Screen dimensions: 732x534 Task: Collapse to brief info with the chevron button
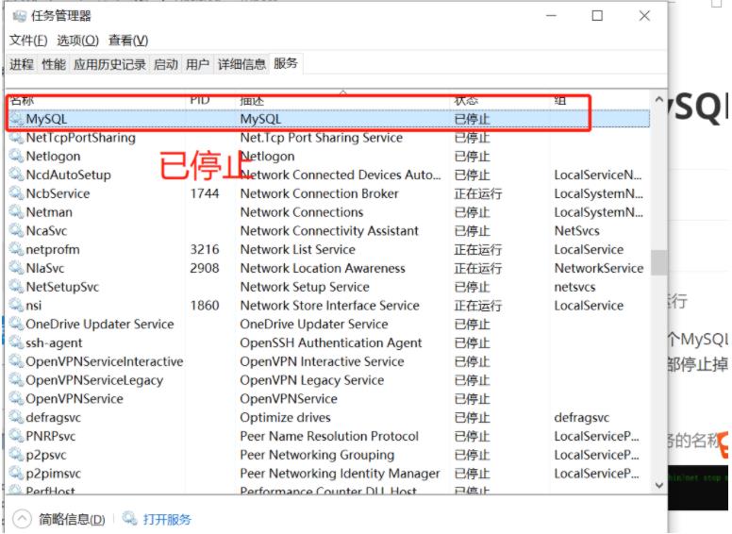click(x=21, y=519)
